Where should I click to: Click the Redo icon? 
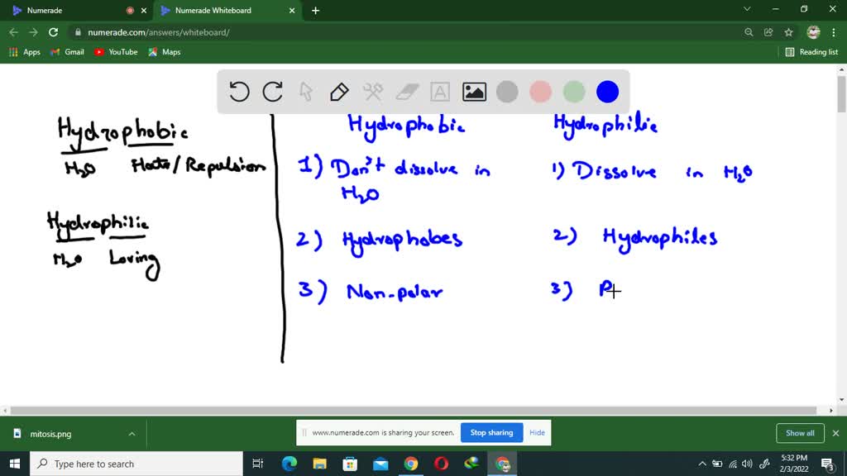pos(272,92)
